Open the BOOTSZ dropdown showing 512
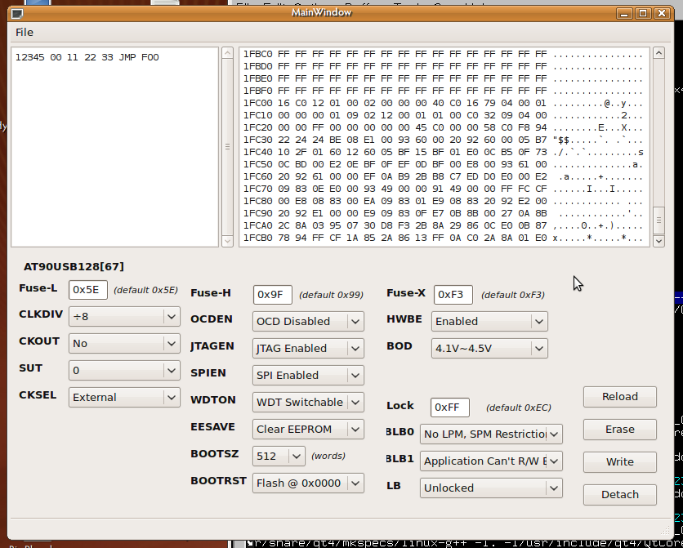Screen dimensions: 683x548 click(x=279, y=457)
